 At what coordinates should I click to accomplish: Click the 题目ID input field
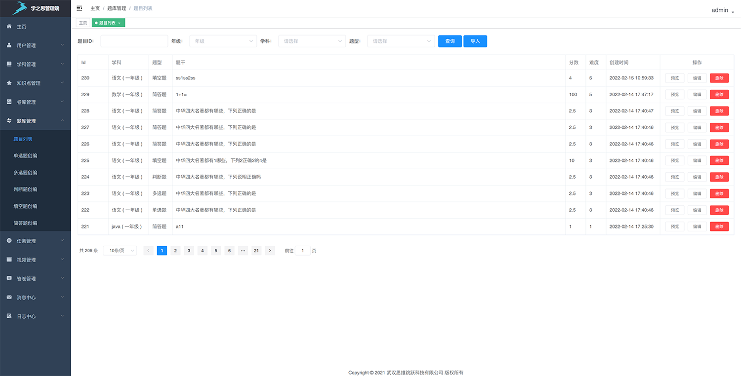tap(133, 41)
